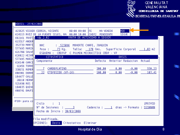Click the Fecha de Inicio date field
This screenshot has width=180, height=135.
pyautogui.click(x=73, y=111)
